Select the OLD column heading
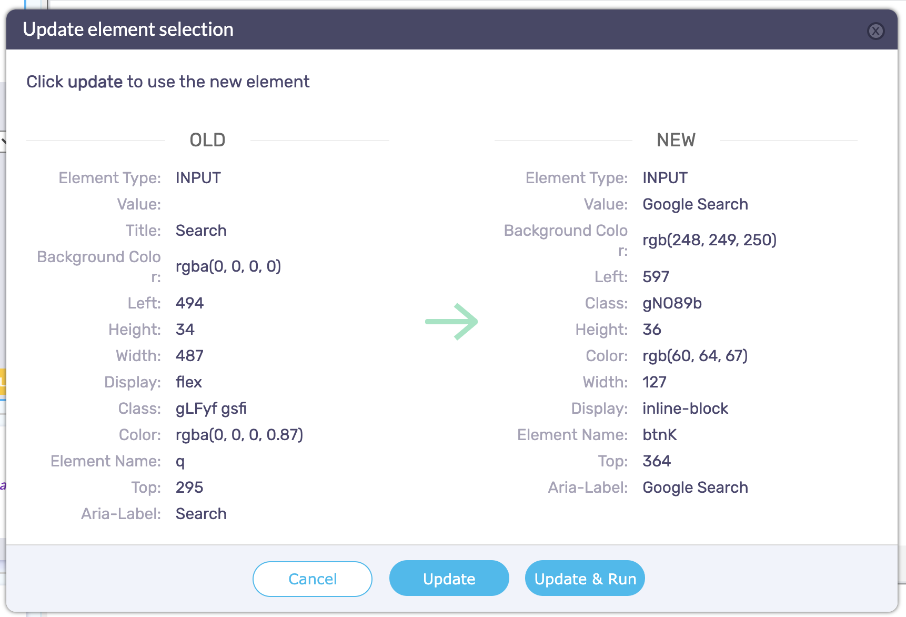Screen dimensions: 906x617 [208, 140]
